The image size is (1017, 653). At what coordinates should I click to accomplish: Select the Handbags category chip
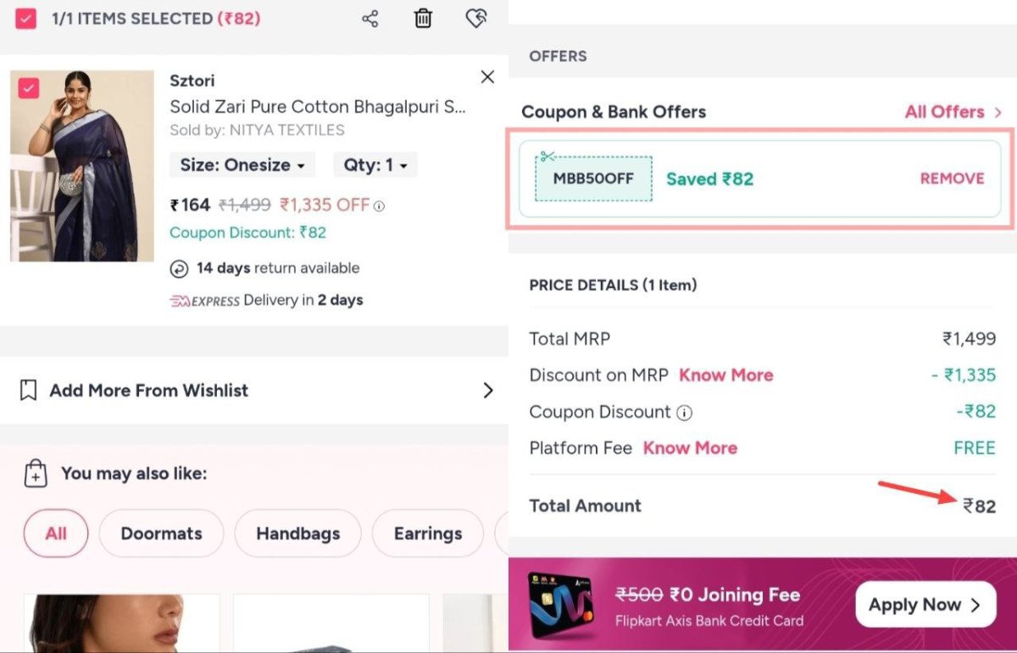297,534
